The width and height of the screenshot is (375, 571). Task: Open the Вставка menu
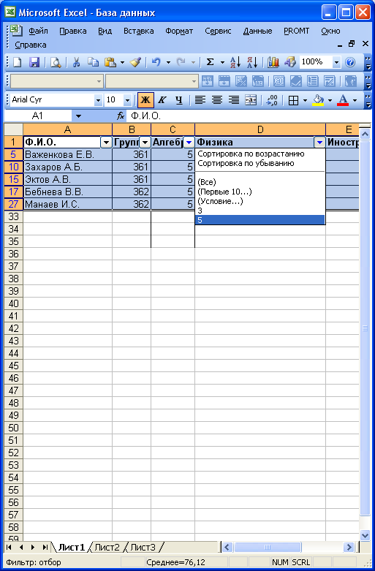(138, 31)
